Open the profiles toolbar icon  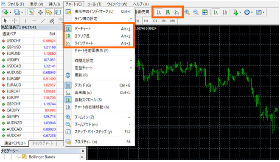point(17,12)
